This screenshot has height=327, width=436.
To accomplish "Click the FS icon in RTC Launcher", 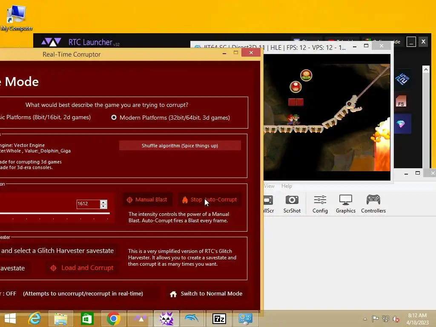I will tap(401, 101).
